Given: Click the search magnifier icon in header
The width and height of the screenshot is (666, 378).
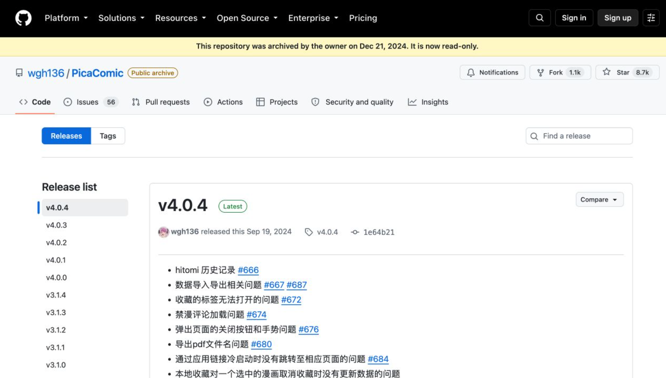Looking at the screenshot, I should (x=540, y=18).
